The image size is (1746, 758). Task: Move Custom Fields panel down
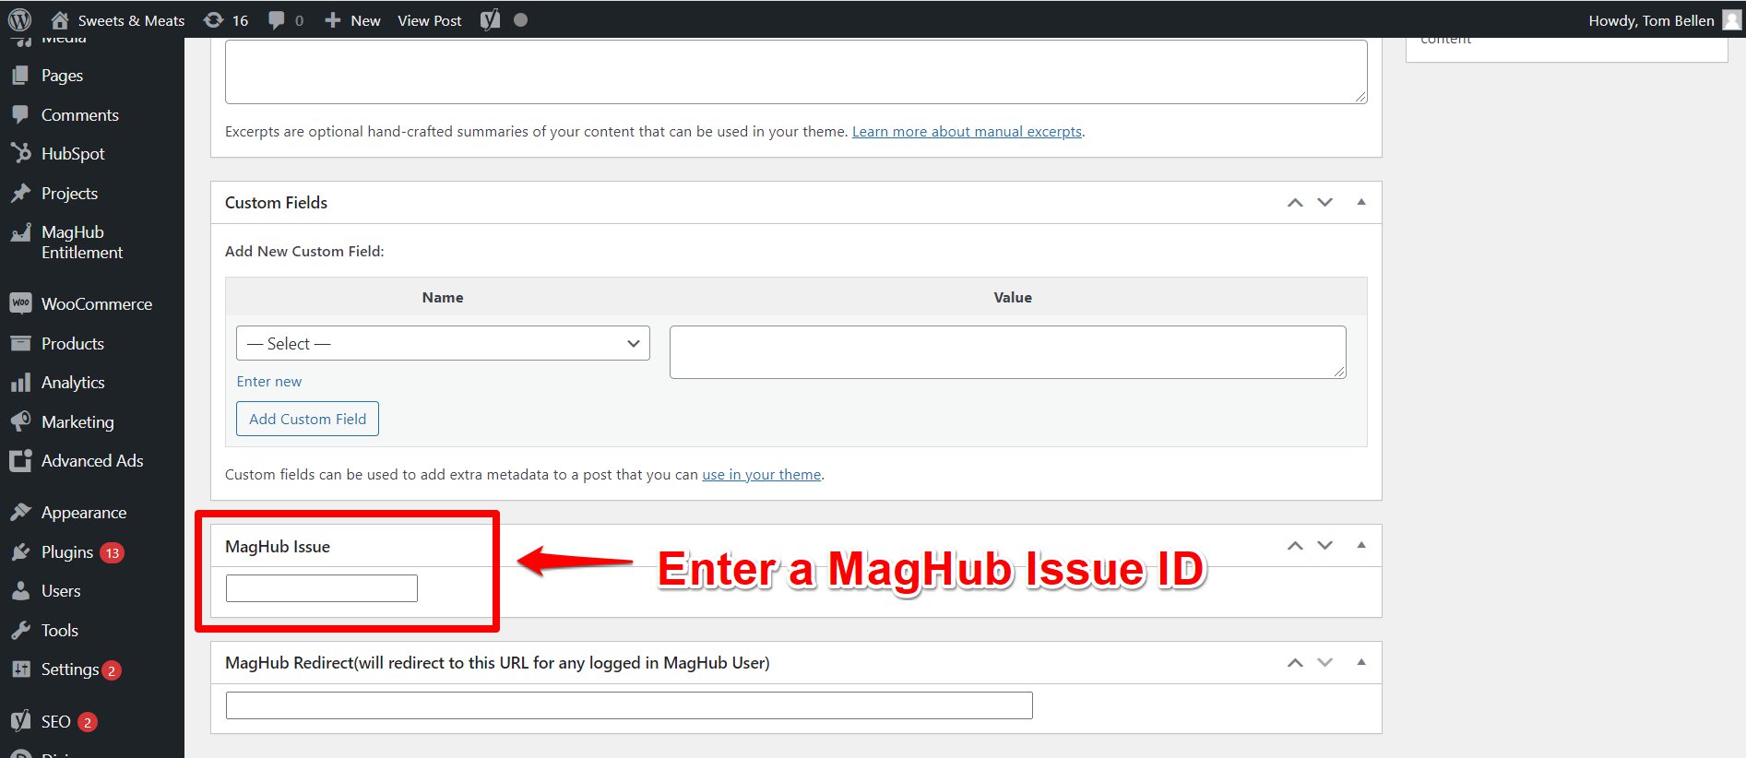pos(1324,202)
